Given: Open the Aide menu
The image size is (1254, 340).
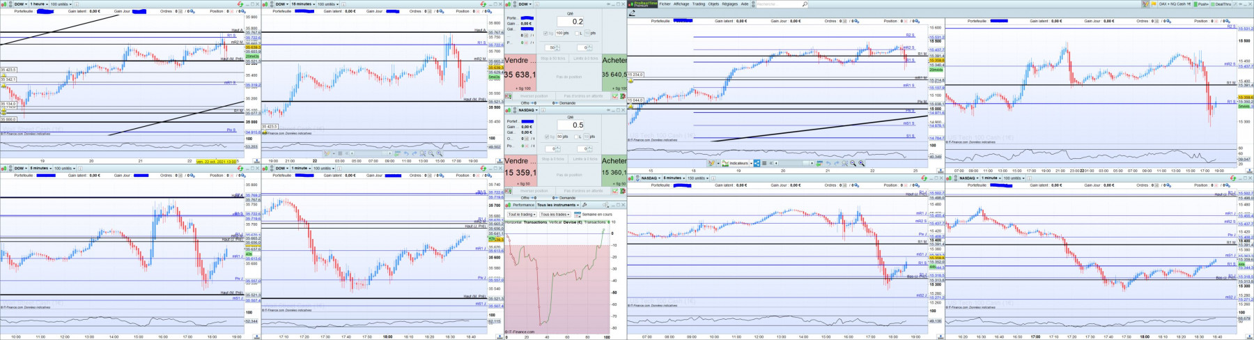Looking at the screenshot, I should coord(745,3).
